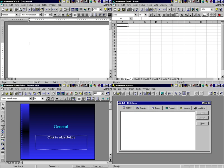Open Function Wizard fx icon in Excel
This screenshot has width=224, height=168.
173,10
